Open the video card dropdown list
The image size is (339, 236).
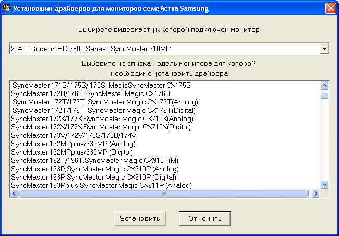coord(324,49)
